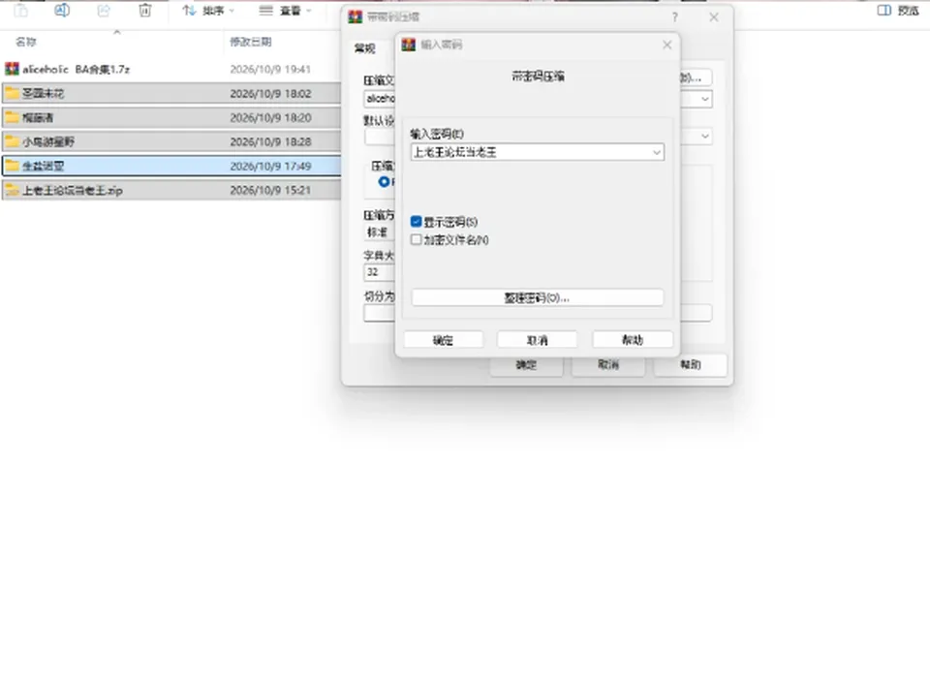Uncheck the 显示密码 checkbox

pyautogui.click(x=416, y=222)
